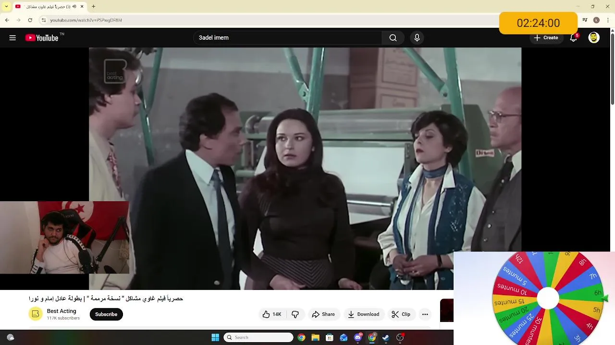Open the Windows Start menu

pos(215,337)
